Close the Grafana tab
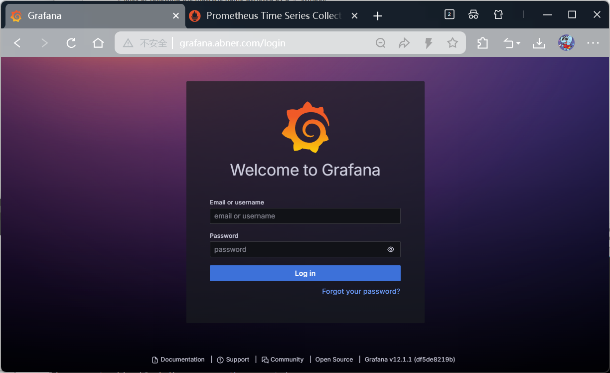Viewport: 610px width, 373px height. tap(175, 16)
